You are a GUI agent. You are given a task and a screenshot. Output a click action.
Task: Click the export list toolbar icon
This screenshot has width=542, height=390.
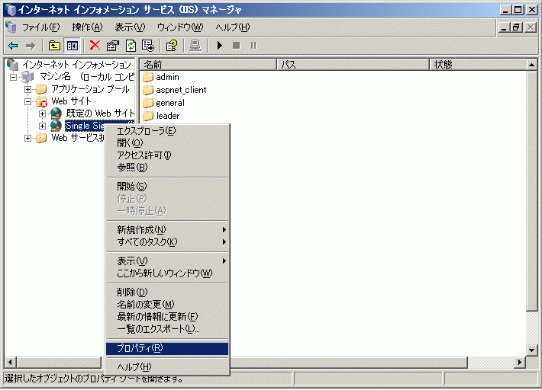click(148, 46)
